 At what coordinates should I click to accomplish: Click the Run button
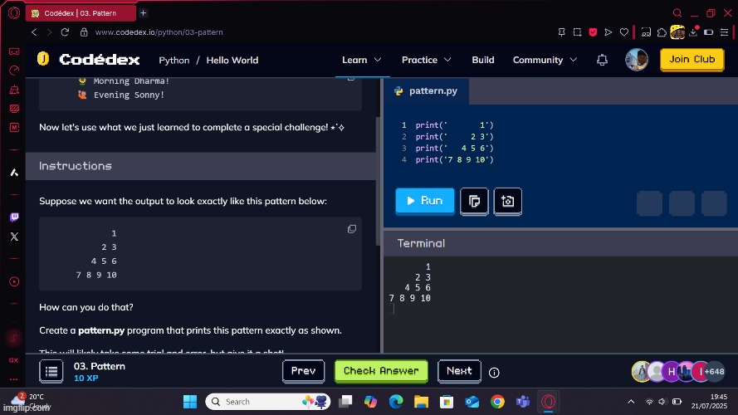coord(424,201)
